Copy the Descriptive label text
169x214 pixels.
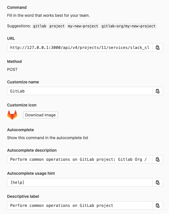tap(158, 205)
